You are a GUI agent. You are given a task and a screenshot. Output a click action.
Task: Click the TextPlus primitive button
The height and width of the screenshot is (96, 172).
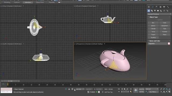pos(153,38)
